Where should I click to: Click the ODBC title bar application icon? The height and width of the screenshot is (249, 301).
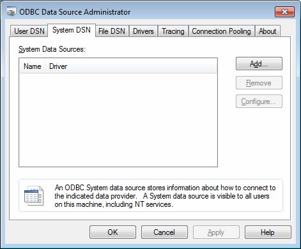click(x=11, y=11)
